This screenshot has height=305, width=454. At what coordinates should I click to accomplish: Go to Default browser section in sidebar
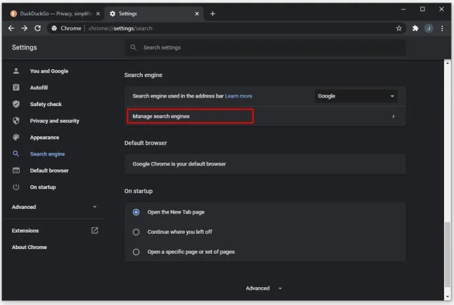(49, 171)
